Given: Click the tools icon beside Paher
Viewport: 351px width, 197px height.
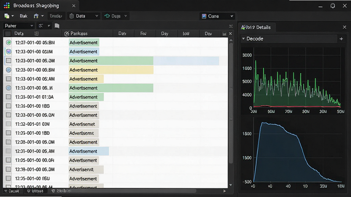Looking at the screenshot, I should click(x=41, y=26).
